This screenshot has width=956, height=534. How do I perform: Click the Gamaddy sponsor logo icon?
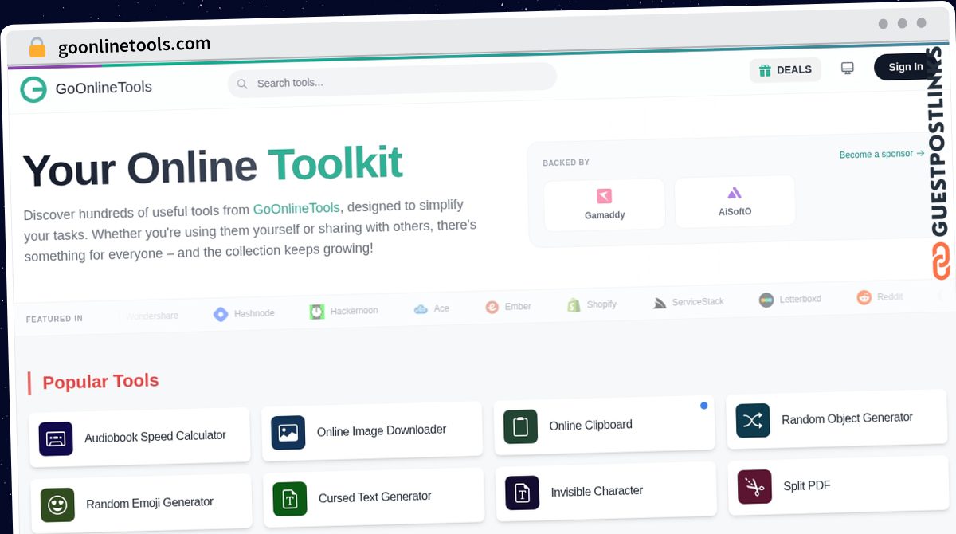tap(604, 196)
